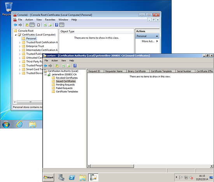Click Up one level icon in Console1 toolbar
Screen dimensions: 214x182
(27, 25)
